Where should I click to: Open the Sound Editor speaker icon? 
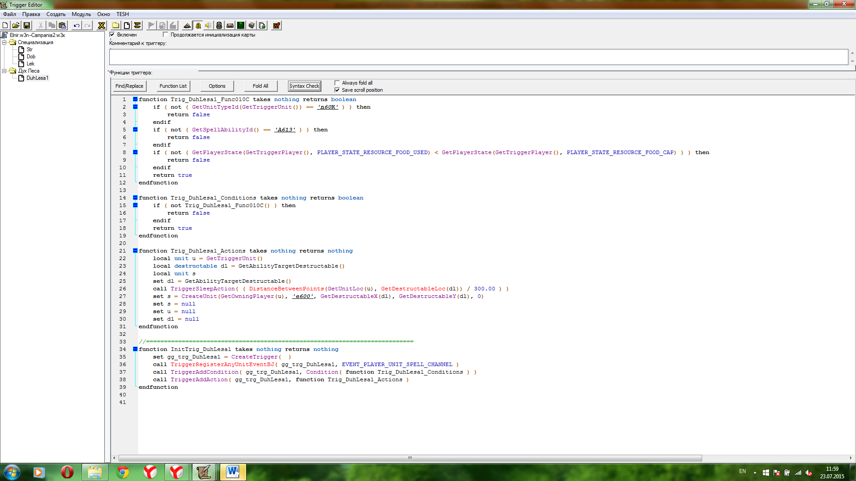click(209, 25)
